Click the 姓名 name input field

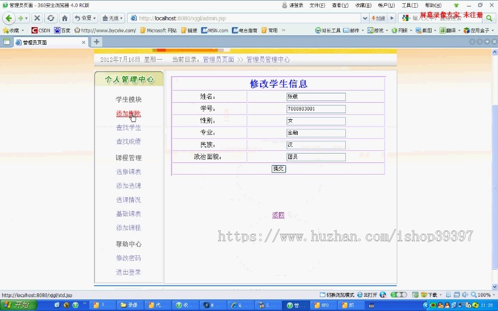[316, 97]
